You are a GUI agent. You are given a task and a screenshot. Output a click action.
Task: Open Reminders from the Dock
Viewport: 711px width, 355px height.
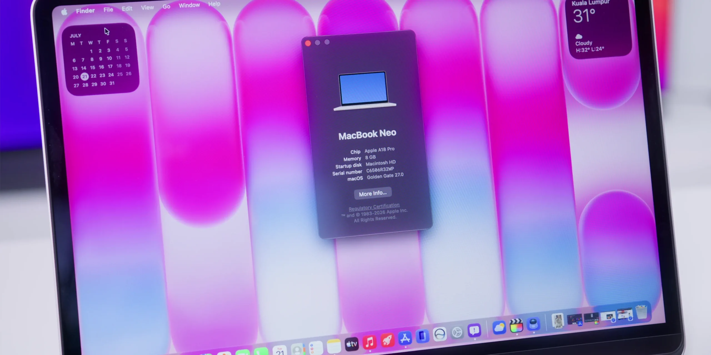click(x=316, y=348)
